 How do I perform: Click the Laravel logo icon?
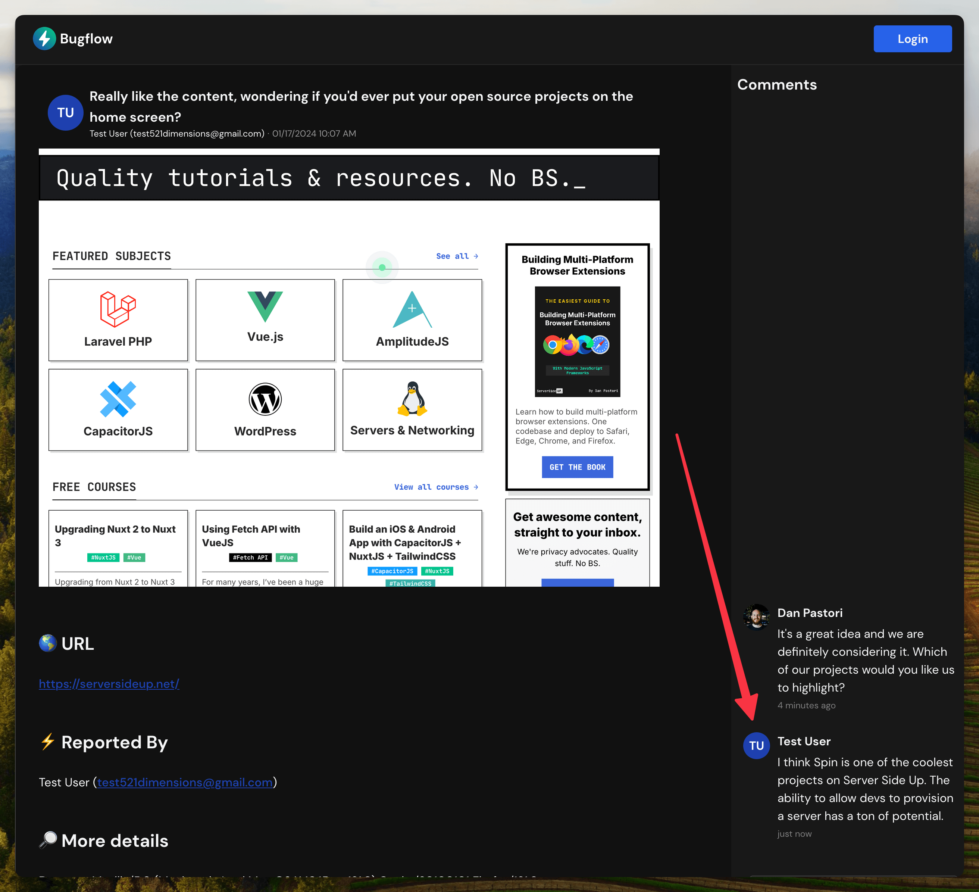(x=118, y=309)
